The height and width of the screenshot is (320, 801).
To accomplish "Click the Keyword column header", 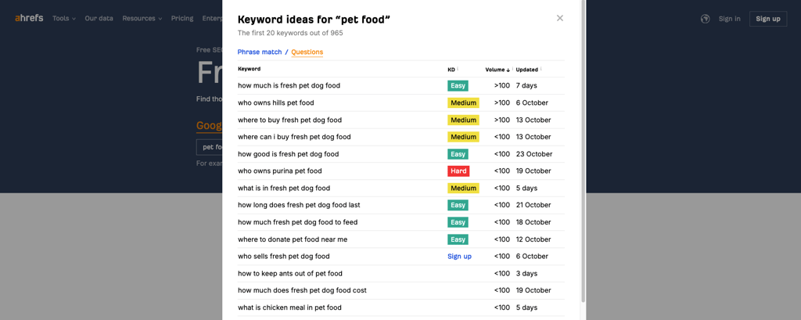I will (x=250, y=69).
